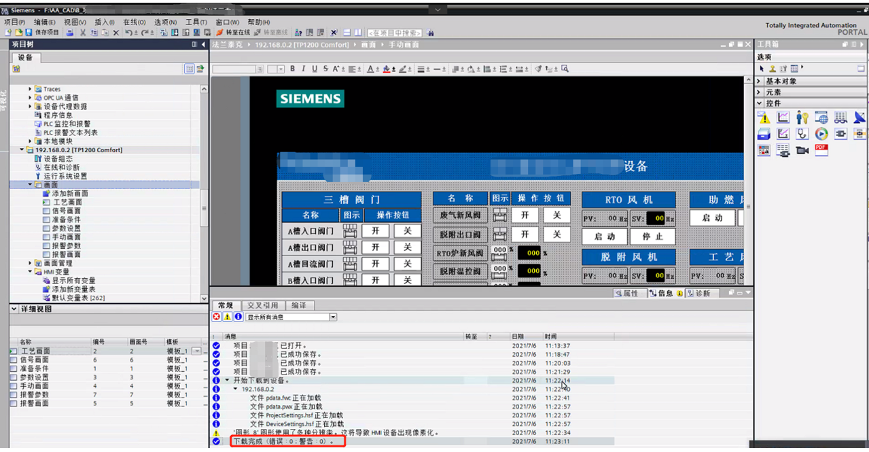Click the 停止 button under RTO 风机
Image resolution: width=869 pixels, height=452 pixels.
[652, 237]
